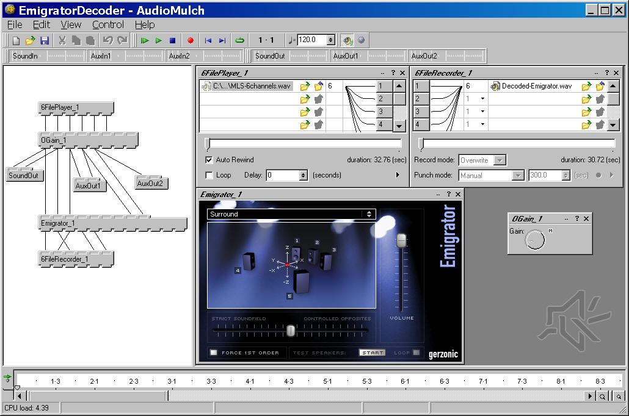Screen dimensions: 629x416
Task: Enable Loop checkbox in 6FilePlayer
Action: [x=209, y=175]
